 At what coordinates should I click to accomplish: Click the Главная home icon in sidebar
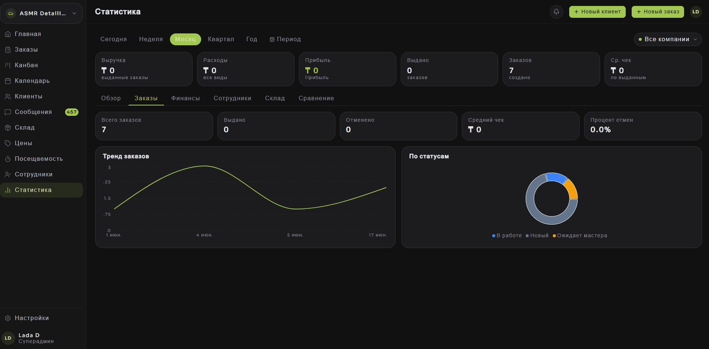coord(8,34)
